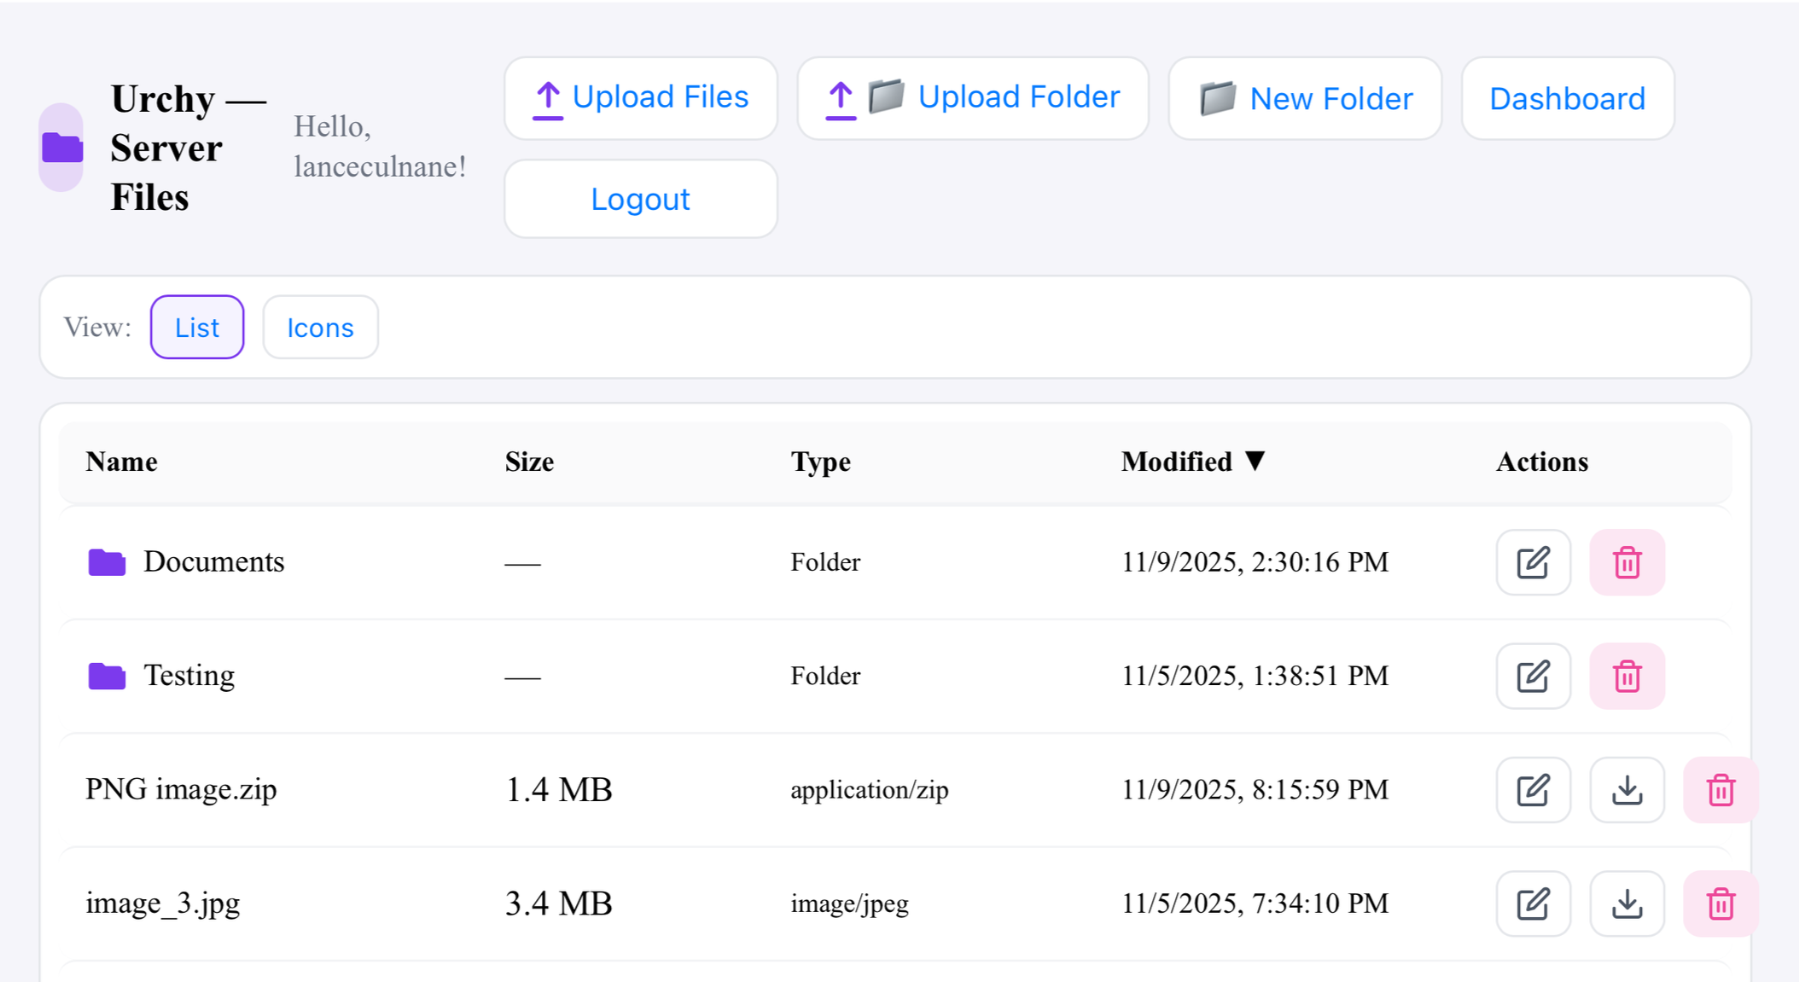
Task: Download PNG image.zip file
Action: click(x=1627, y=790)
